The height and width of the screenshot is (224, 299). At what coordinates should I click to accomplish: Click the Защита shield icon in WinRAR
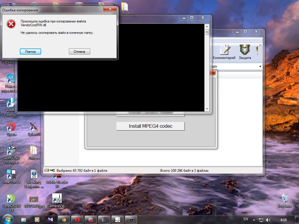pyautogui.click(x=245, y=52)
